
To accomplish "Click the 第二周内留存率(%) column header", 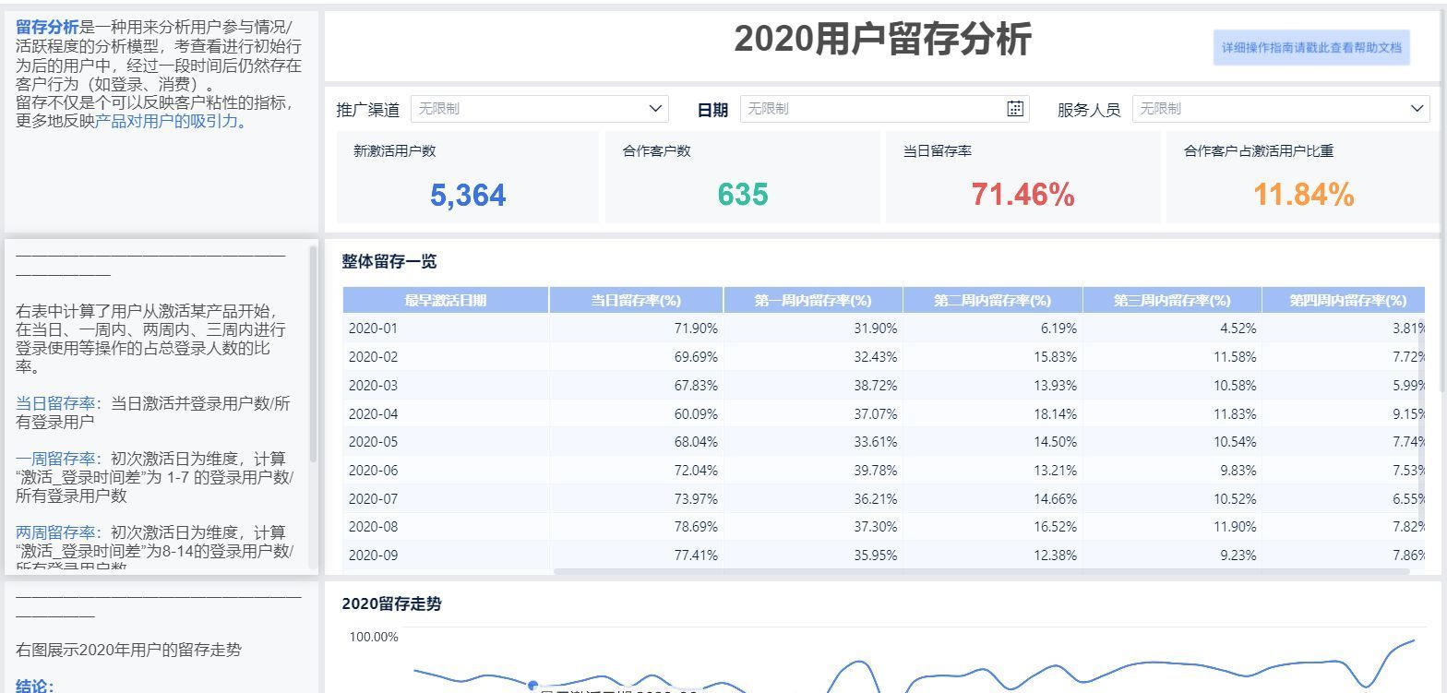I will pyautogui.click(x=992, y=300).
